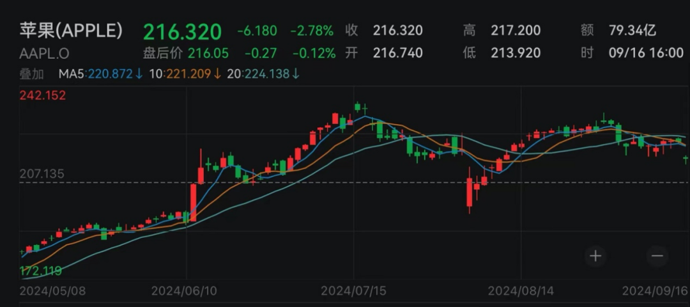Screen dimensions: 690x307
Task: Click the AAPL.O ticker symbol
Action: tap(44, 54)
